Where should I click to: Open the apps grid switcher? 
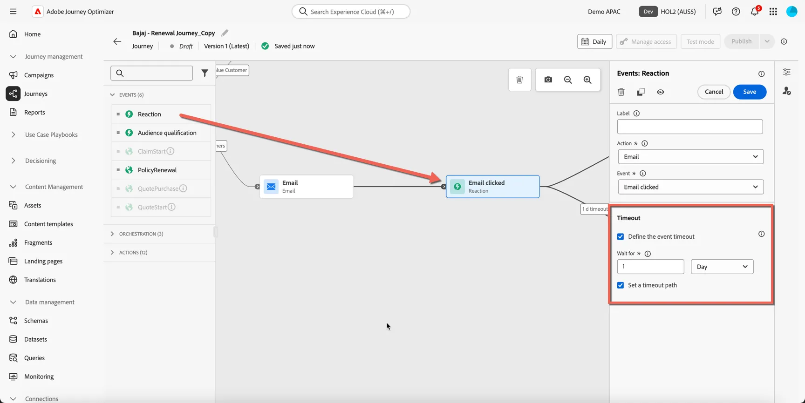(773, 12)
